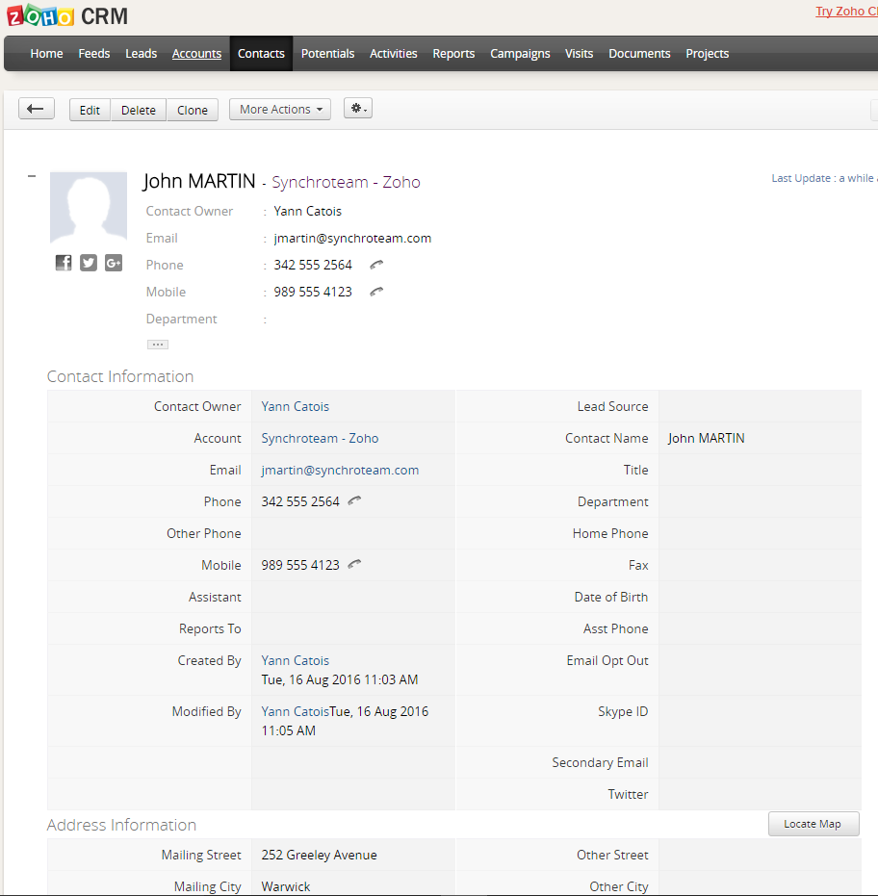This screenshot has height=896, width=878.
Task: Click the Address Information section heading
Action: (x=121, y=825)
